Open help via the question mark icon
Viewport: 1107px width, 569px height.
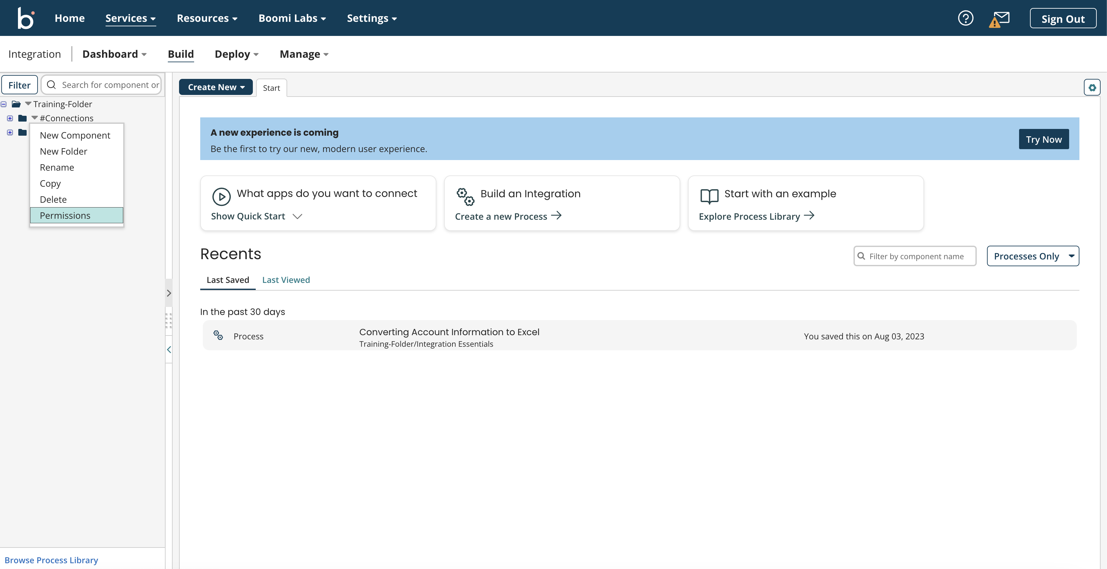tap(965, 18)
